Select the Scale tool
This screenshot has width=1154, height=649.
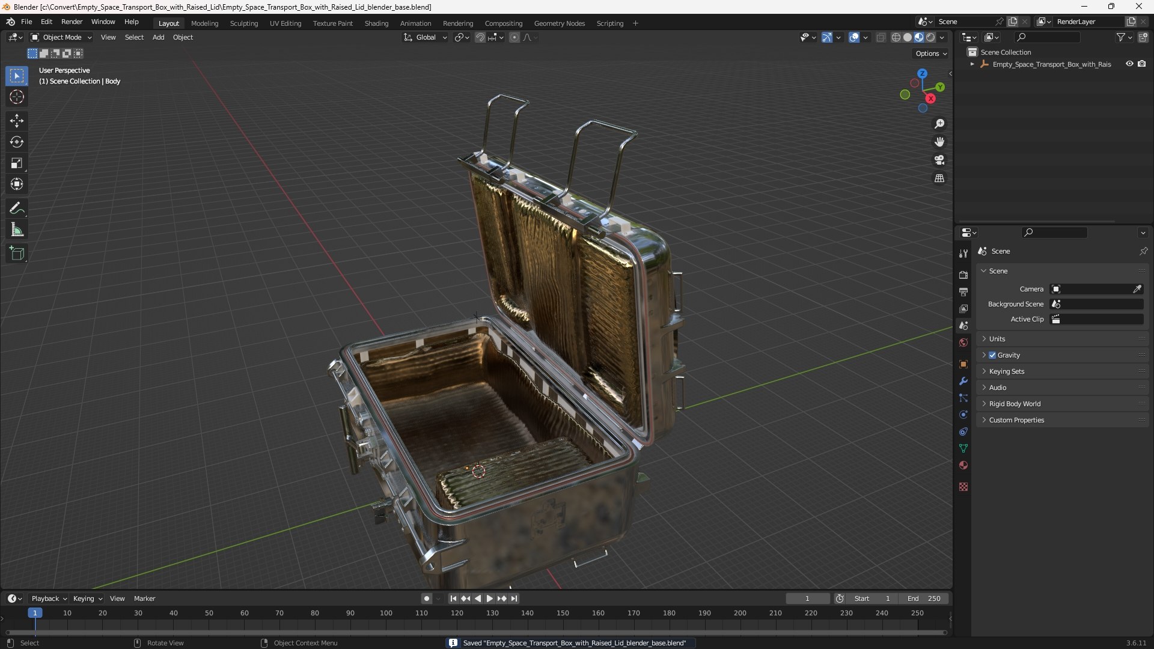(x=17, y=163)
